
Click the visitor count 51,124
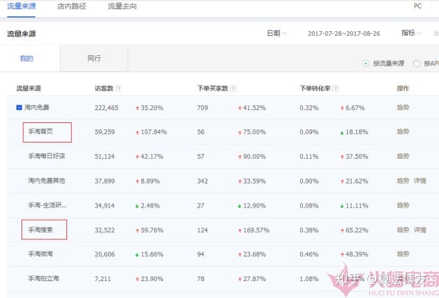click(105, 156)
